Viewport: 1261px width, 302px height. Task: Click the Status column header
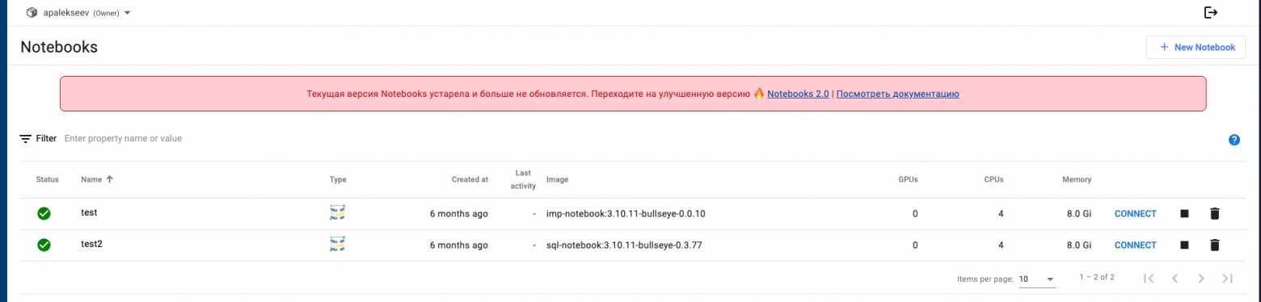click(x=48, y=179)
